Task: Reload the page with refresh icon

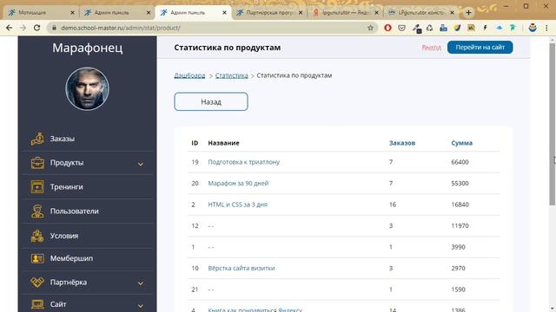Action: pyautogui.click(x=36, y=28)
